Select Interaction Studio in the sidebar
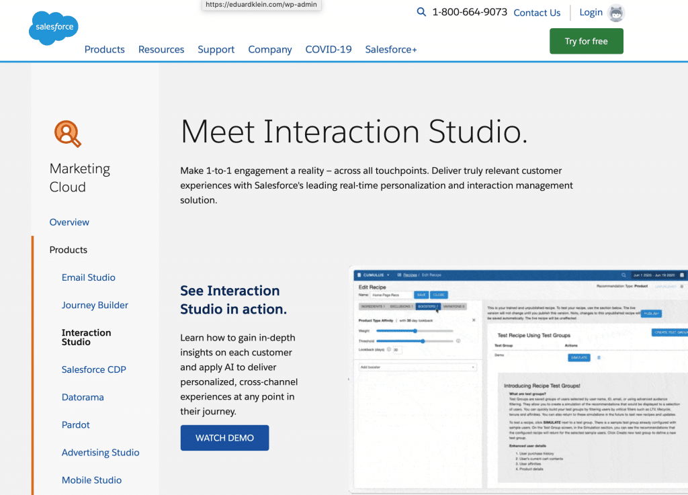 click(x=86, y=337)
